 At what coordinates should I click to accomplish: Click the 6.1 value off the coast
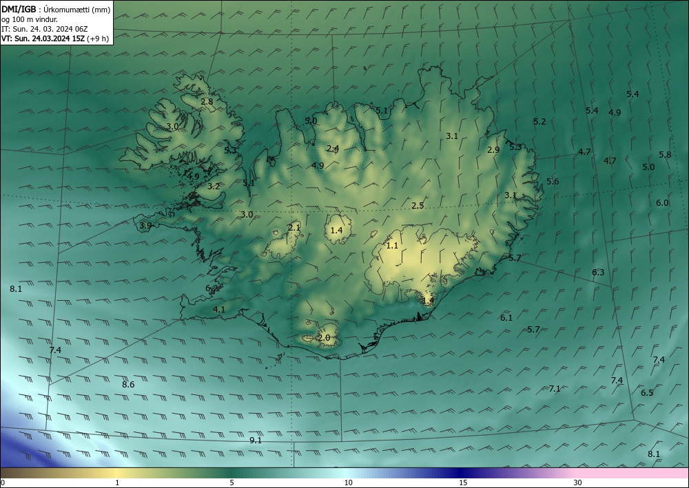(x=506, y=318)
